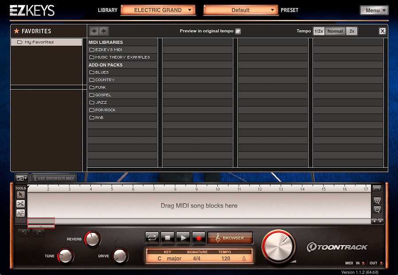This screenshot has width=398, height=275.
Task: Open Music Theory Examples folder
Action: [x=122, y=57]
